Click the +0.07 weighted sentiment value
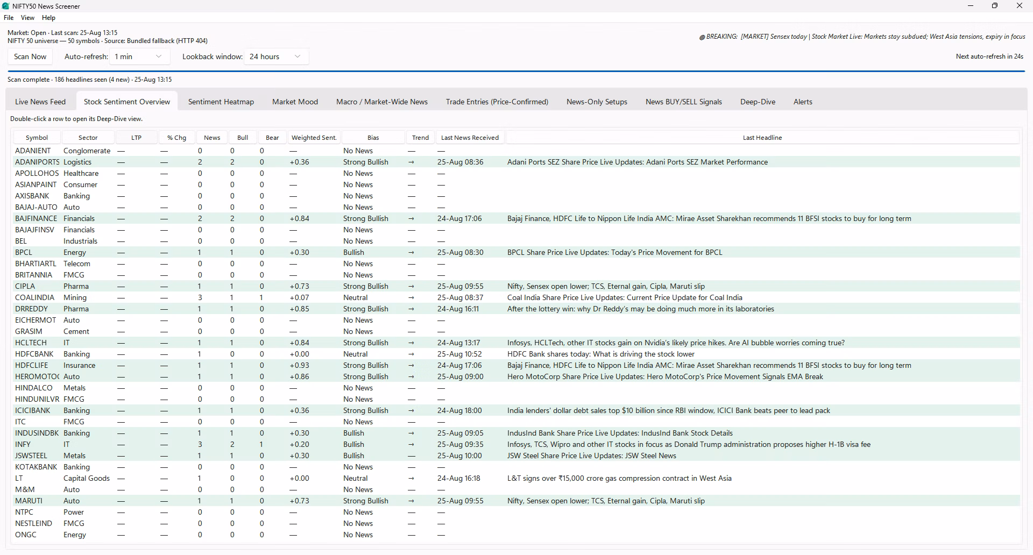This screenshot has height=555, width=1033. (x=299, y=297)
